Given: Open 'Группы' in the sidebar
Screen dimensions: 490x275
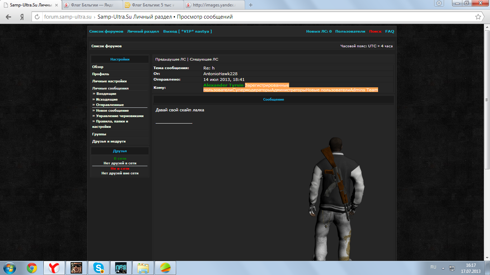Looking at the screenshot, I should (x=99, y=134).
